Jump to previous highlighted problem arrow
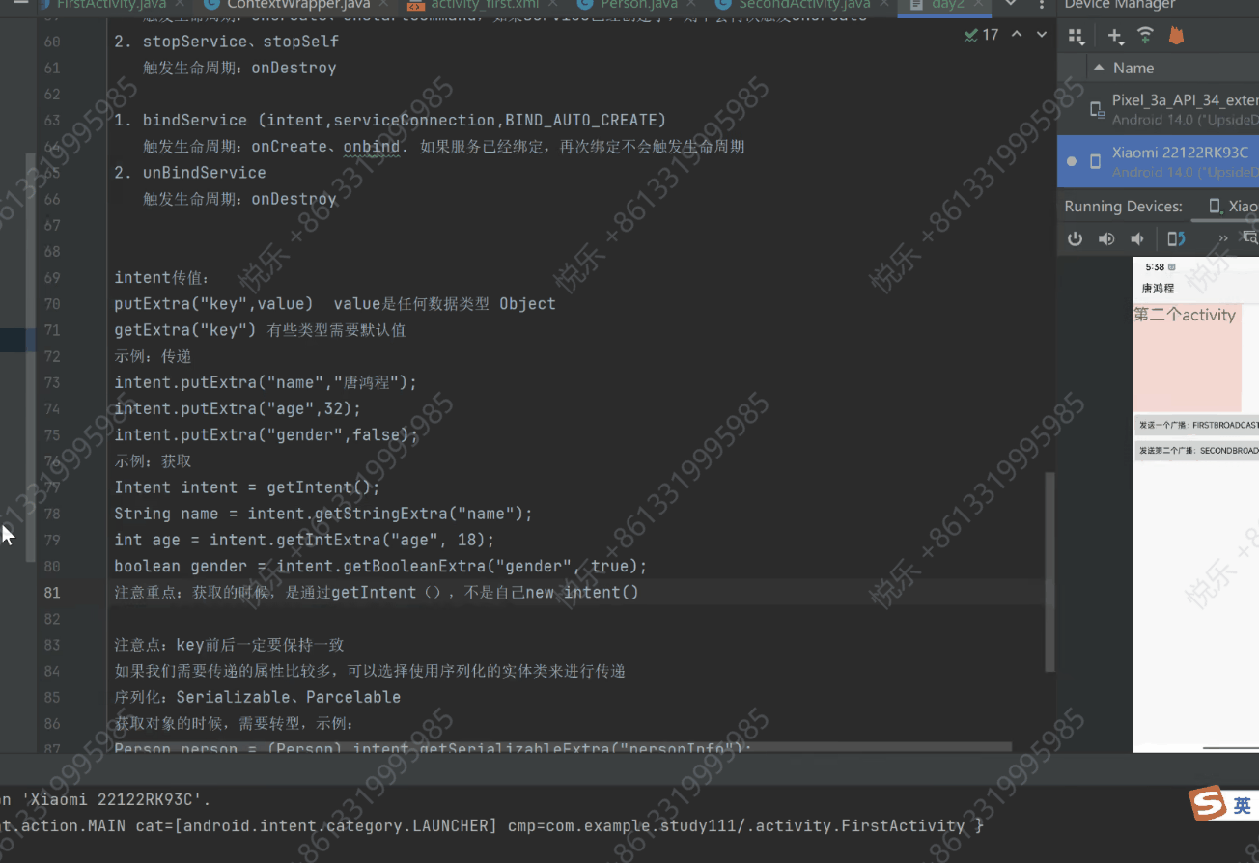1259x863 pixels. pyautogui.click(x=1017, y=35)
